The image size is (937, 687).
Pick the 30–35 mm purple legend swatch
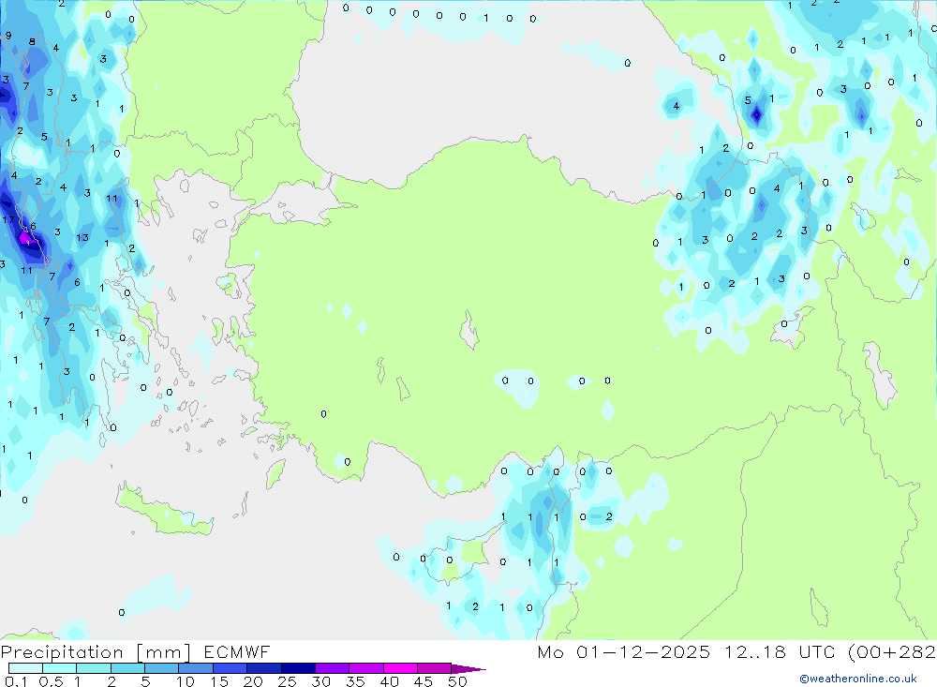(x=332, y=668)
